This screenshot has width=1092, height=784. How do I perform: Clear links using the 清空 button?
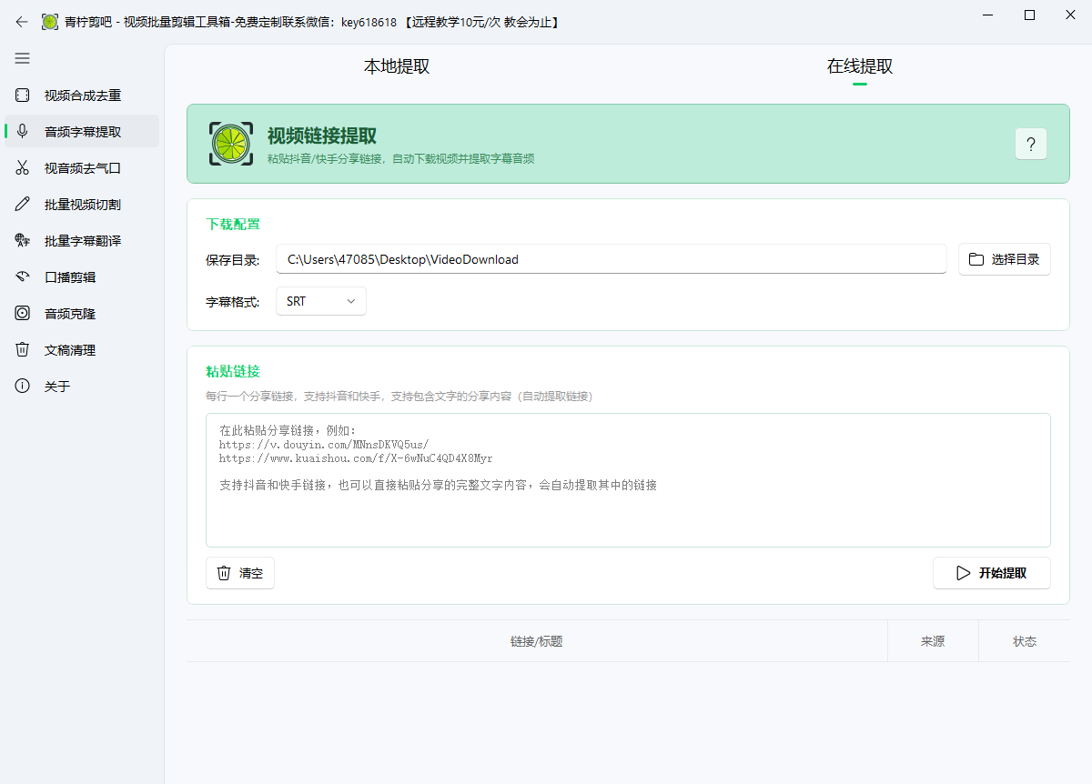pos(239,572)
